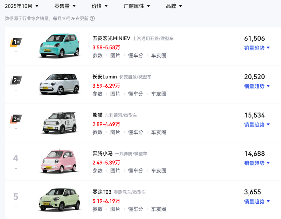Expand the 厂商属性 filter menu

137,6
